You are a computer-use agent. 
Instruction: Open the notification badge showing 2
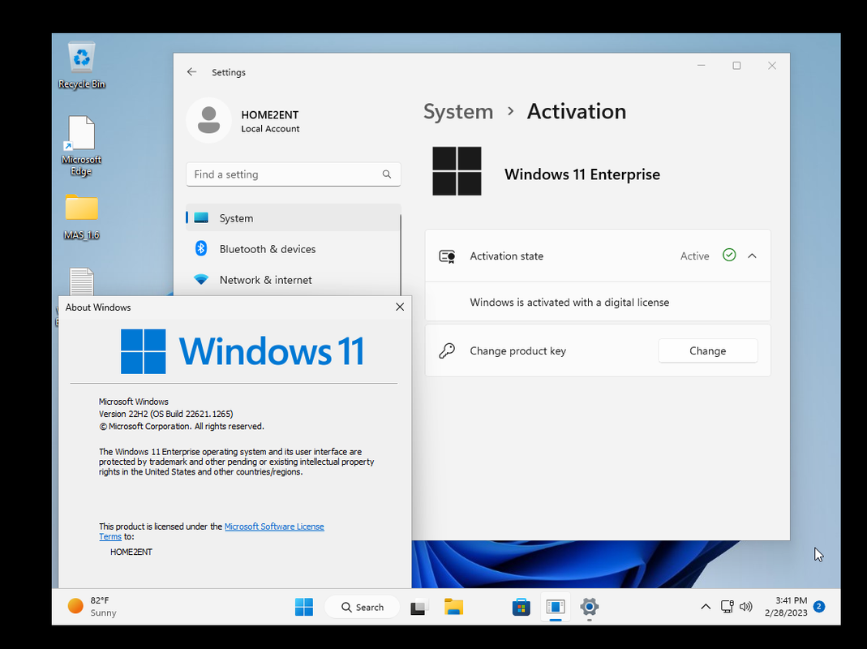pyautogui.click(x=819, y=606)
